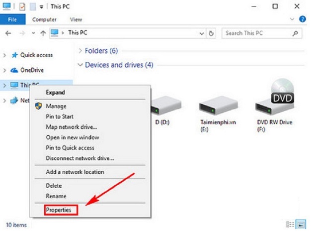
Task: Click the Devices and drives (4) heading
Action: [119, 65]
